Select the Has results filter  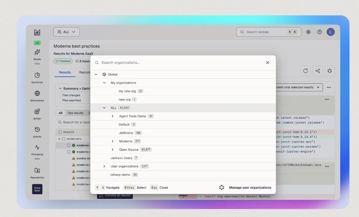coord(75,113)
